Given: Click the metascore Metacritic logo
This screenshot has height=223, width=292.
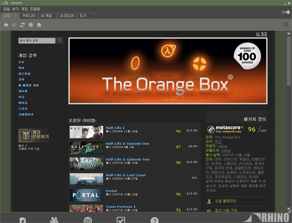Looking at the screenshot, I should point(225,129).
